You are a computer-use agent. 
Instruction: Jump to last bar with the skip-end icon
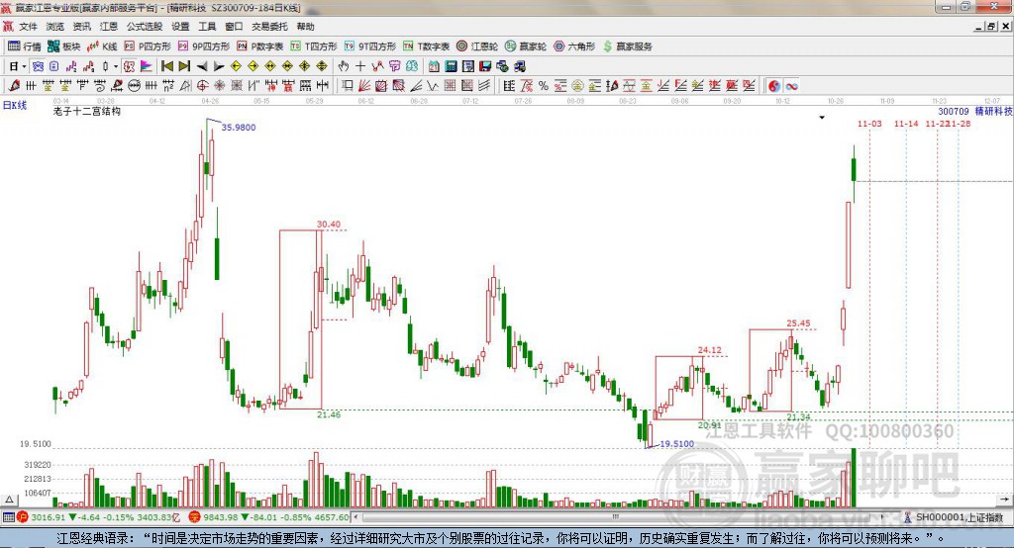(x=184, y=66)
